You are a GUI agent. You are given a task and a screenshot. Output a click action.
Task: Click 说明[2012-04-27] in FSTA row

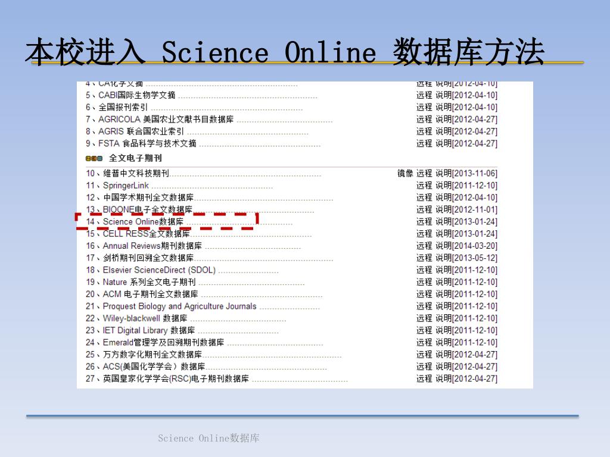(466, 143)
